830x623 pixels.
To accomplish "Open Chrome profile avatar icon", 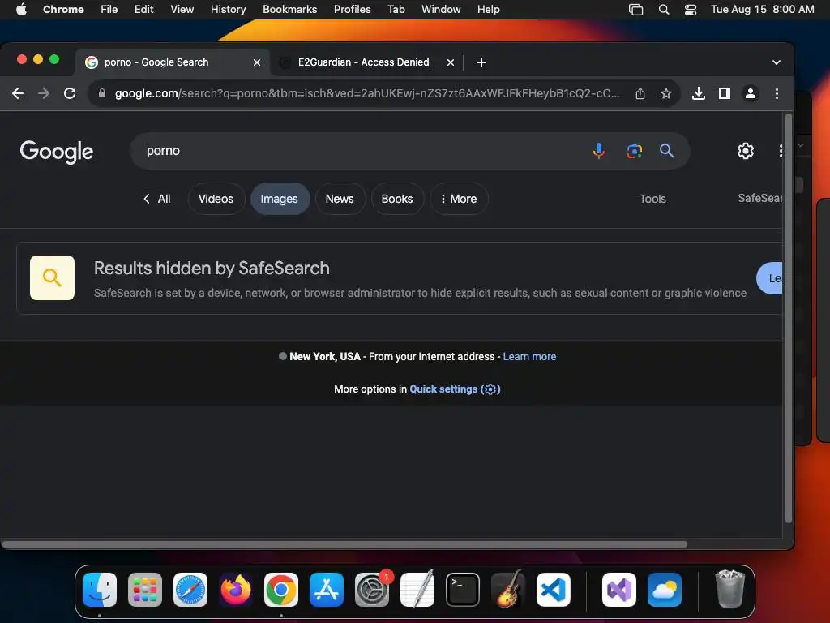I will (x=750, y=94).
